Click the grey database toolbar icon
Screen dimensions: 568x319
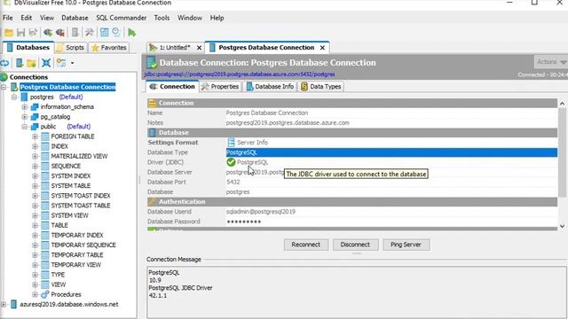(x=75, y=33)
